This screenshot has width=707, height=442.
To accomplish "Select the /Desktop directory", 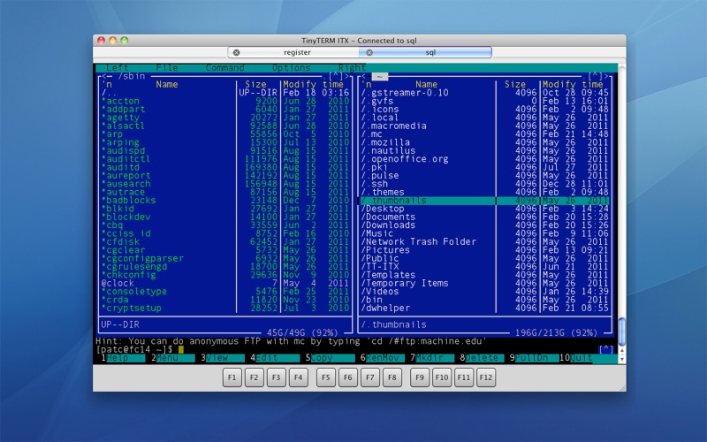I will click(484, 209).
